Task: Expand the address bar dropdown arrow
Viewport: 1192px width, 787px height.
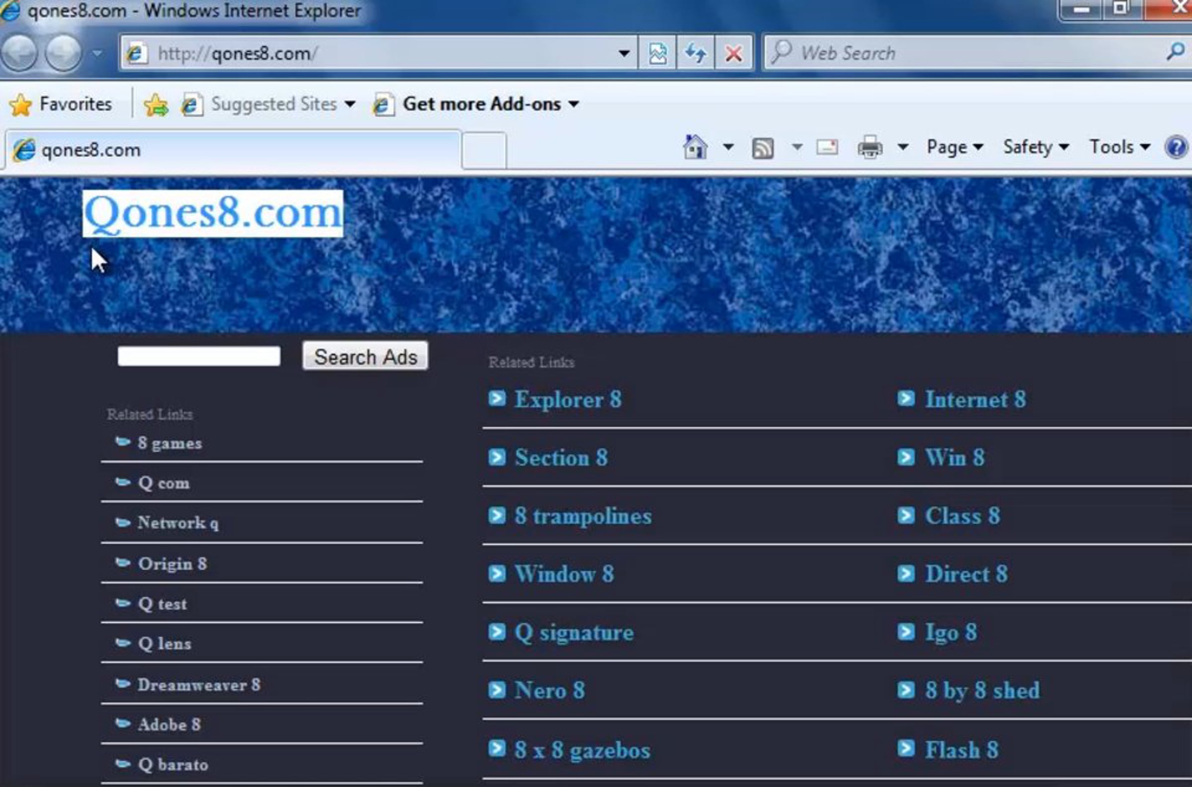Action: 624,53
